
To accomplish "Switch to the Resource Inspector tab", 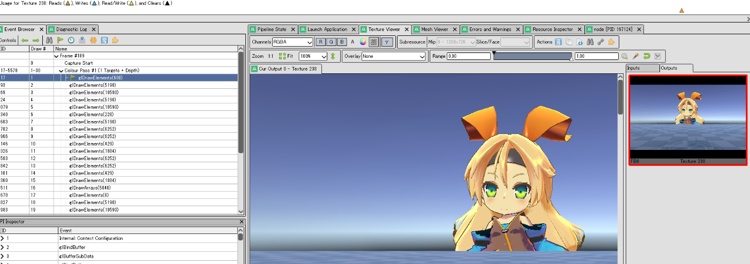I will coord(553,29).
